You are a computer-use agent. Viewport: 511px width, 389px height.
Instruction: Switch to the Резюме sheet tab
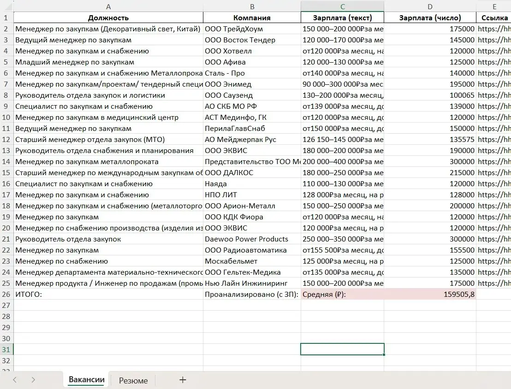point(133,381)
